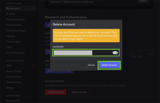
Task: Cancel the Delete Account dialog
Action: point(91,65)
